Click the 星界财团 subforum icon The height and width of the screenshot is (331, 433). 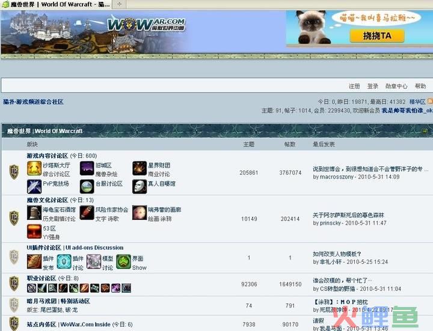140,169
